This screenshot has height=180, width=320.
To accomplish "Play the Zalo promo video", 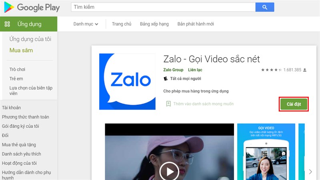I will click(169, 172).
